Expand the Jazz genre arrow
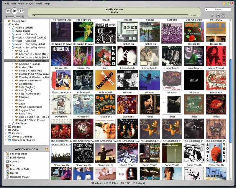This screenshot has height=188, width=236. click(x=13, y=100)
